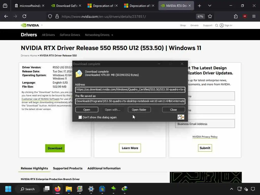
Task: Click the download complete envelope icon
Action: coord(79,73)
